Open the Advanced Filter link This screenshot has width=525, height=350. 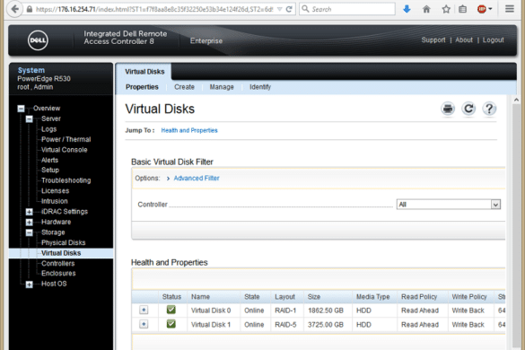pyautogui.click(x=197, y=179)
